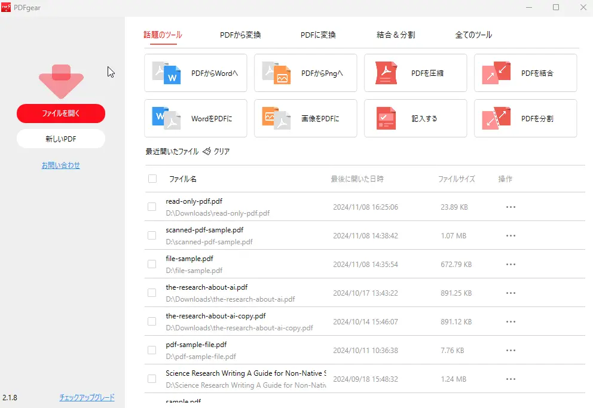This screenshot has height=408, width=593.
Task: Click the 新しいPDF button
Action: [x=60, y=138]
